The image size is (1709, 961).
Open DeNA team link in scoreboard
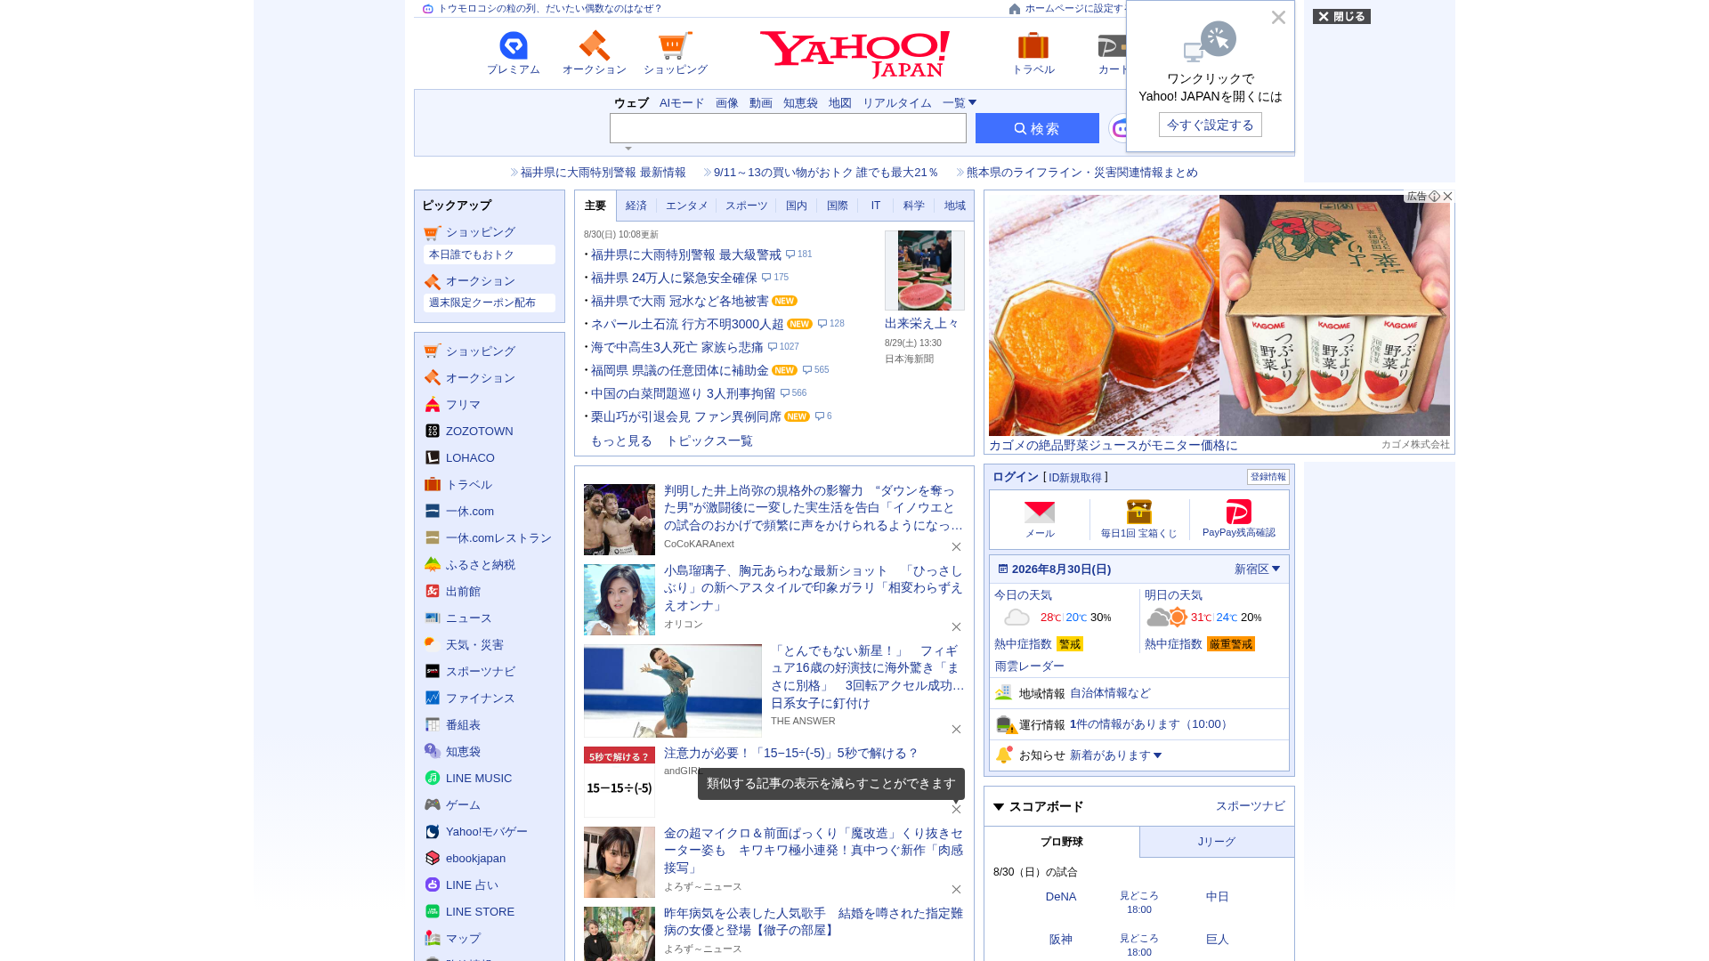(1060, 897)
